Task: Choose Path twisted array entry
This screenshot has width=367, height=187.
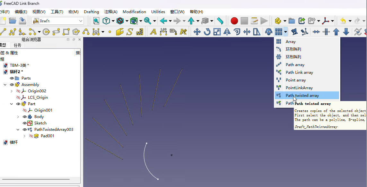Action: 307,95
